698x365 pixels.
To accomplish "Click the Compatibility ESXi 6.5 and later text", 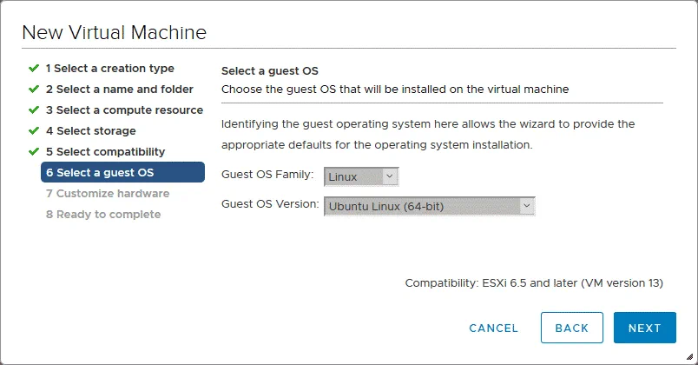I will click(534, 283).
